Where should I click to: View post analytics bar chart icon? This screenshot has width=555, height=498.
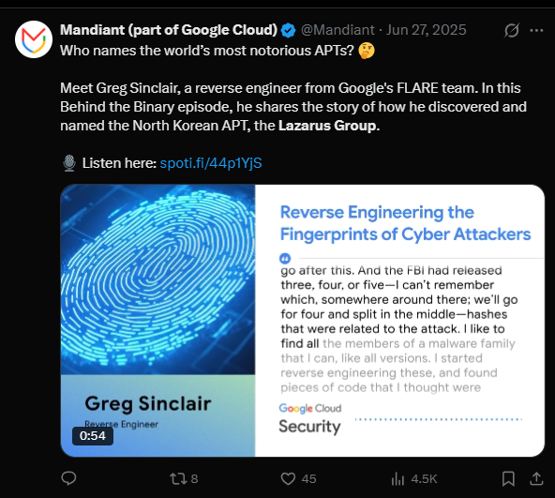click(x=397, y=479)
